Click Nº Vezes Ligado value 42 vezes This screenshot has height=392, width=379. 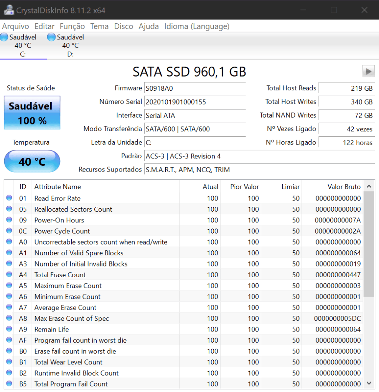[347, 129]
